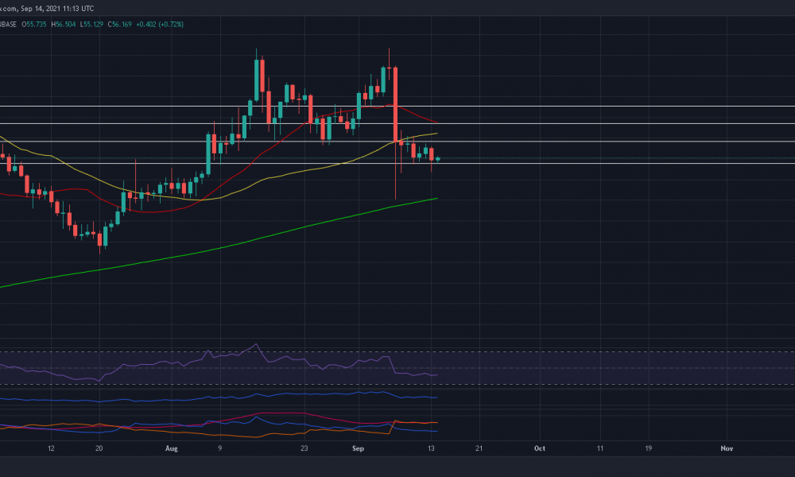Click the 9 date label on time axis

coord(220,448)
